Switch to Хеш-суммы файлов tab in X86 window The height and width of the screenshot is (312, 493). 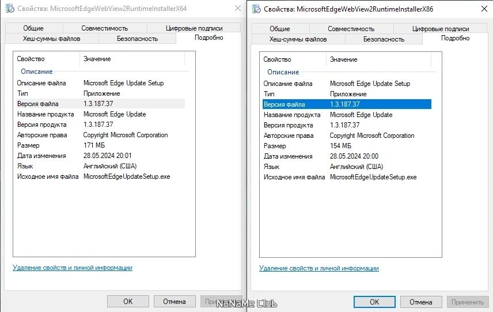[298, 39]
